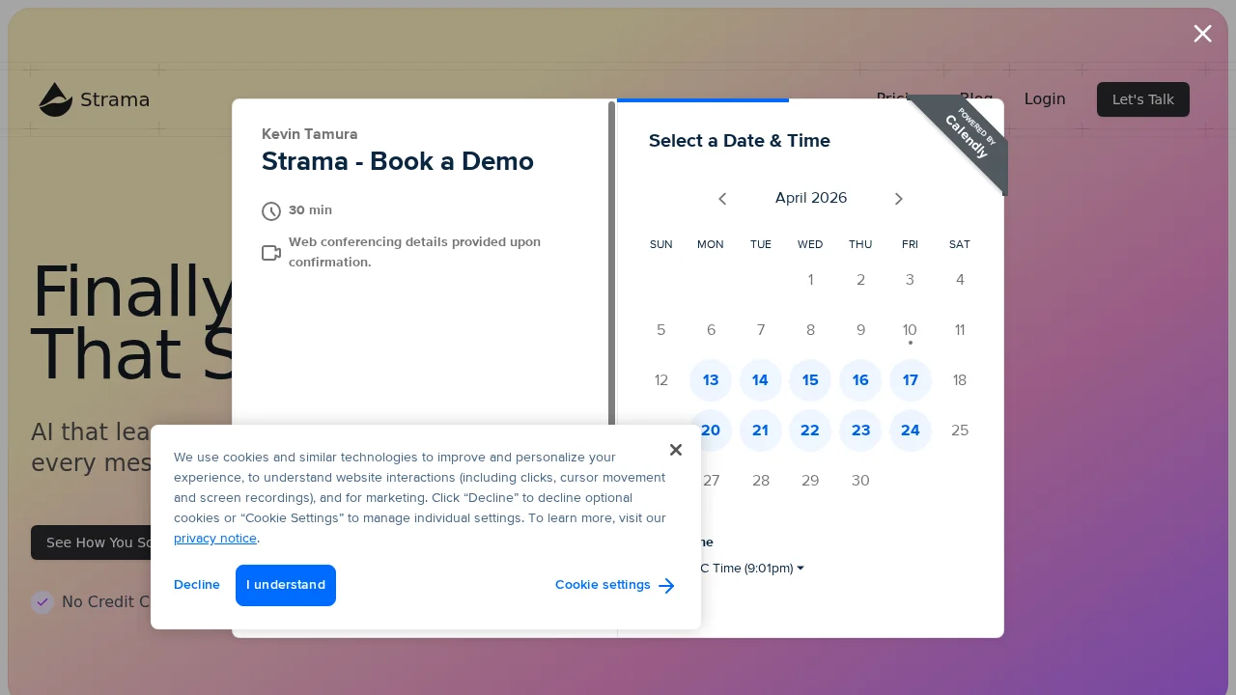
Task: Click Decline in the cookie banner
Action: pos(197,585)
